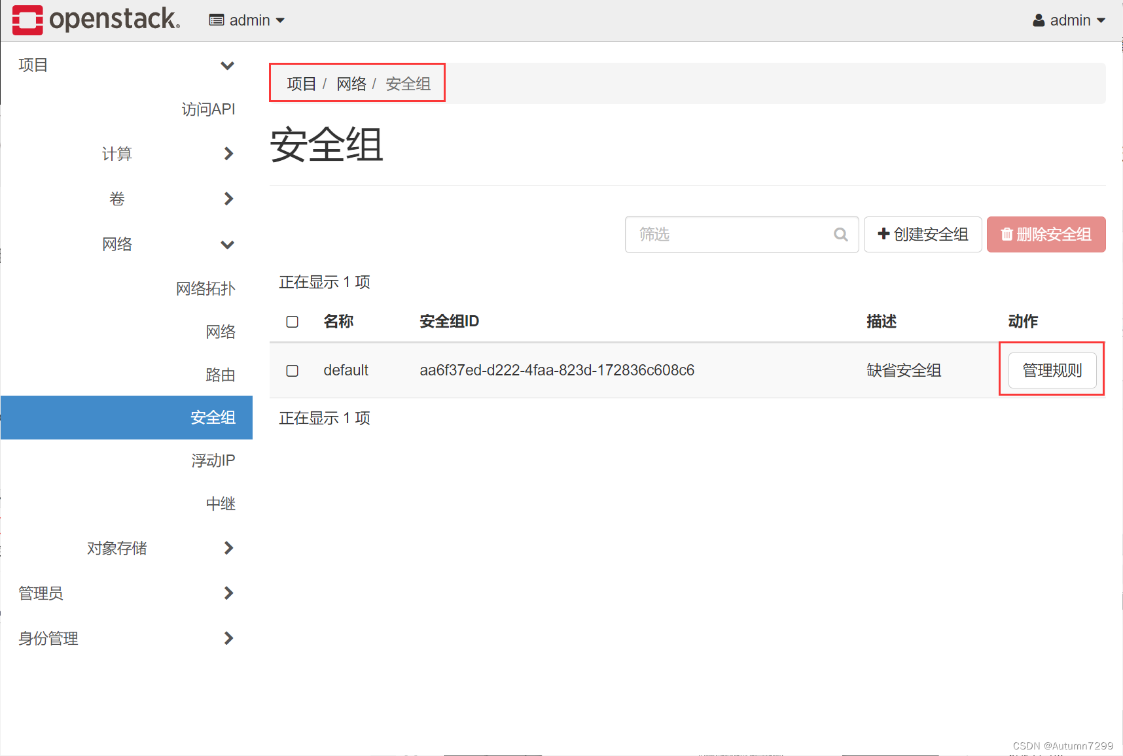Click 网络 breadcrumb link
The width and height of the screenshot is (1123, 756).
pyautogui.click(x=351, y=84)
